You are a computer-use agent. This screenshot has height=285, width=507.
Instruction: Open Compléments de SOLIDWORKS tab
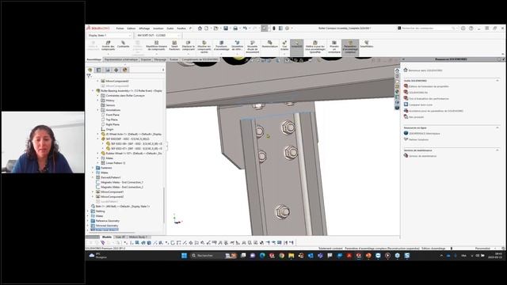(x=200, y=59)
